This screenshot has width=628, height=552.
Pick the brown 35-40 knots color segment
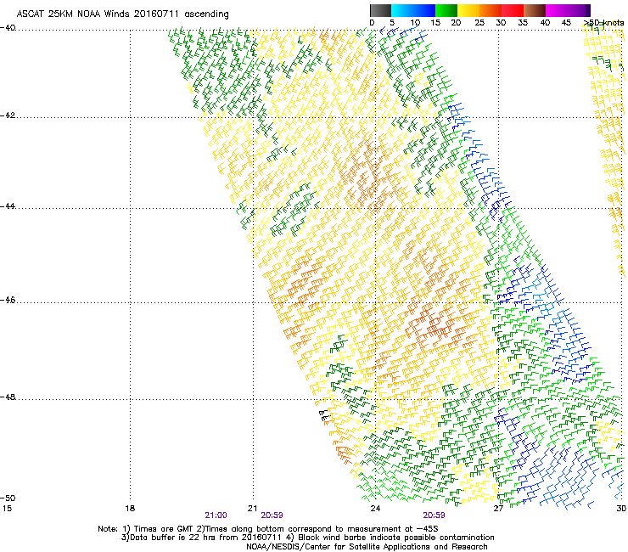click(x=535, y=10)
